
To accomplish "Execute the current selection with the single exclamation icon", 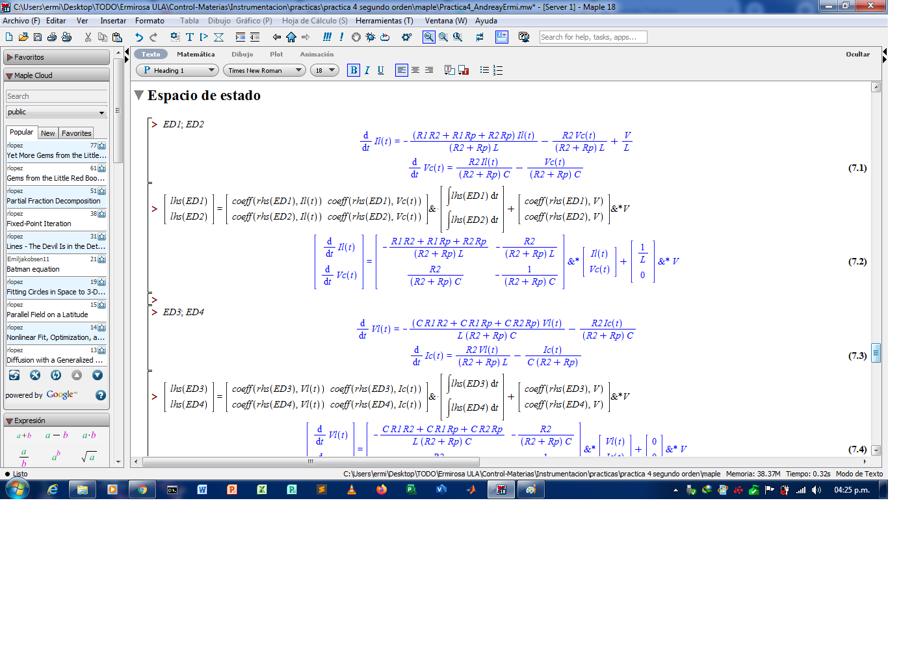I will coord(341,36).
